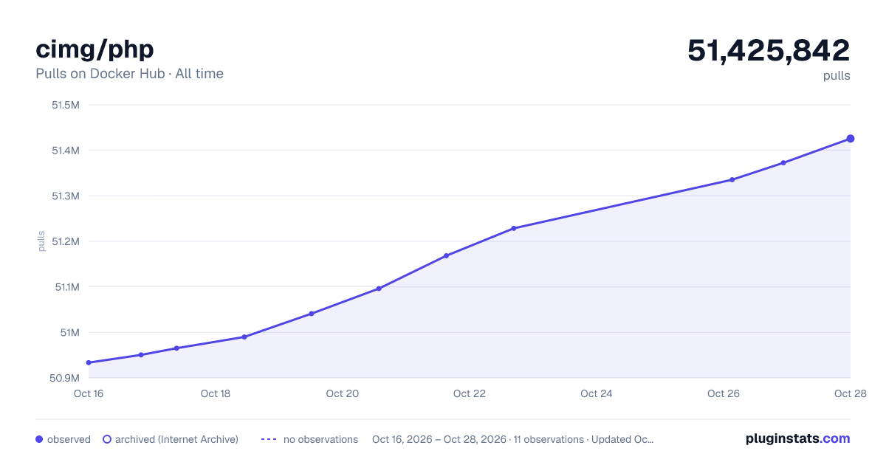Select the data point near 51.23M after Oct 22
The height and width of the screenshot is (465, 886).
[x=513, y=228]
